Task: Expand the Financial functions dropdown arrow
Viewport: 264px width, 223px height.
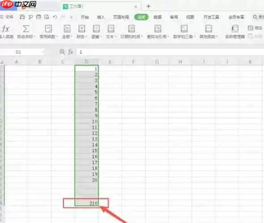Action: (86, 37)
